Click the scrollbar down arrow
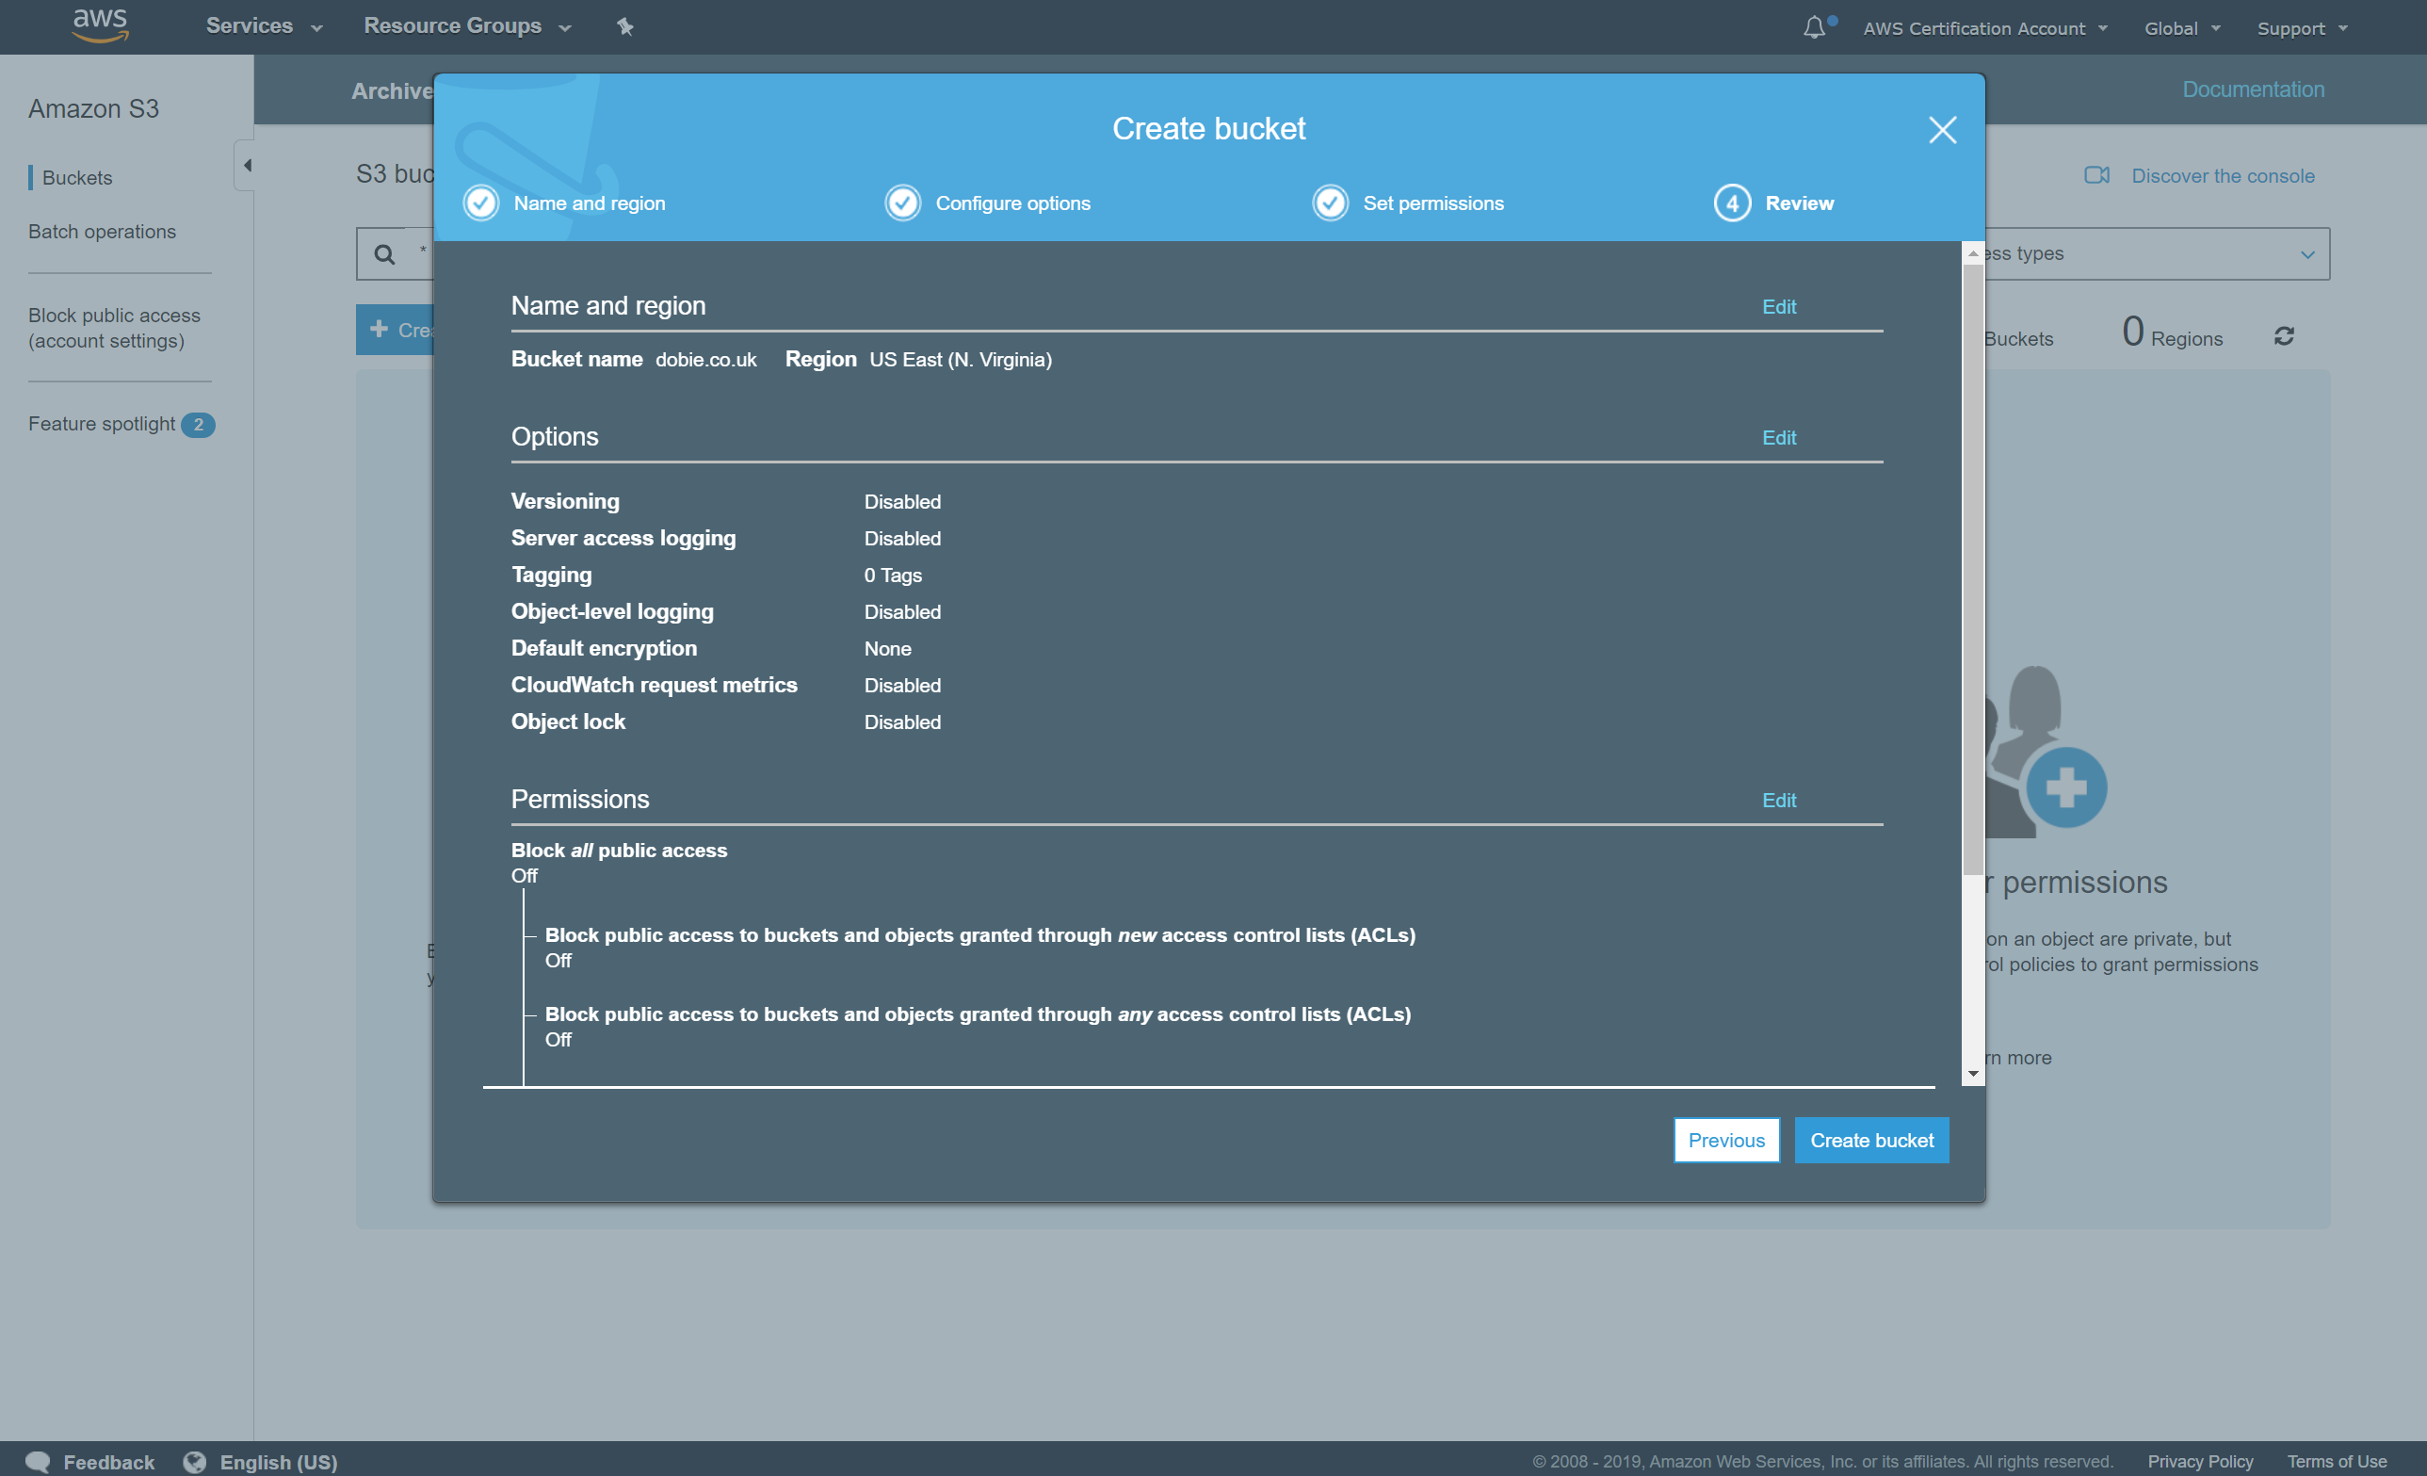 pyautogui.click(x=1973, y=1073)
